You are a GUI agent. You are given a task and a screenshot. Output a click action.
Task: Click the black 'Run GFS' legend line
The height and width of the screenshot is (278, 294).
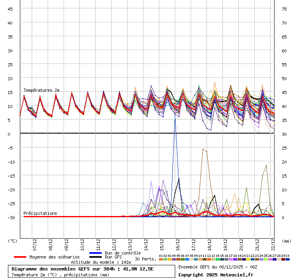(96, 257)
